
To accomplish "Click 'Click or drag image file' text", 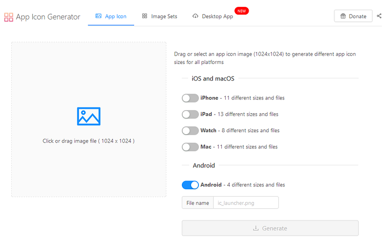I will pos(89,141).
